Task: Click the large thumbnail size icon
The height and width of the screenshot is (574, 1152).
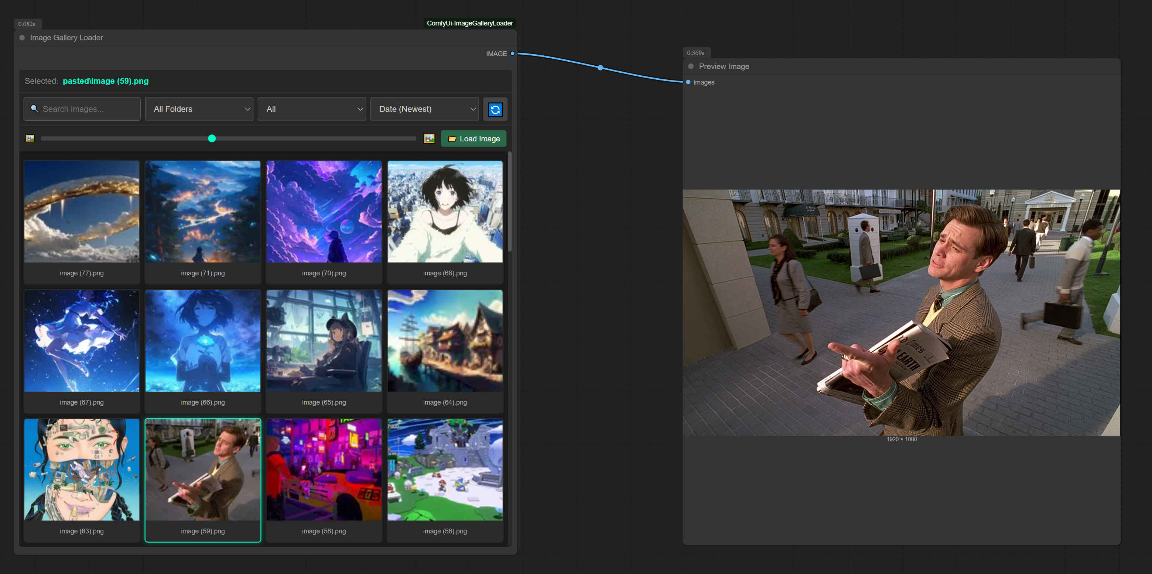Action: (x=429, y=138)
